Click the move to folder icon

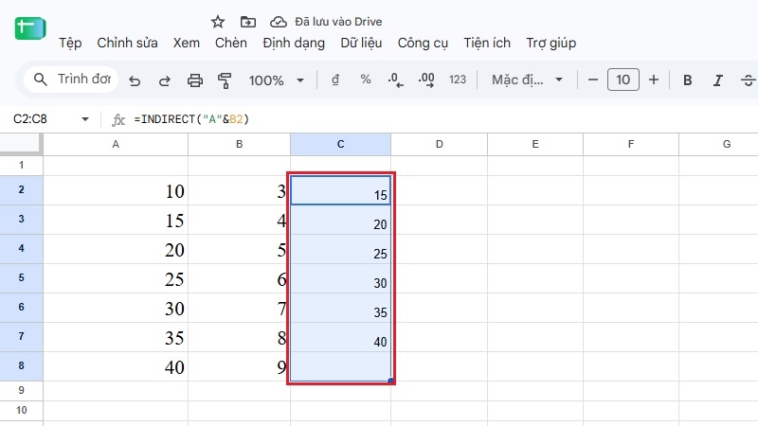(248, 22)
